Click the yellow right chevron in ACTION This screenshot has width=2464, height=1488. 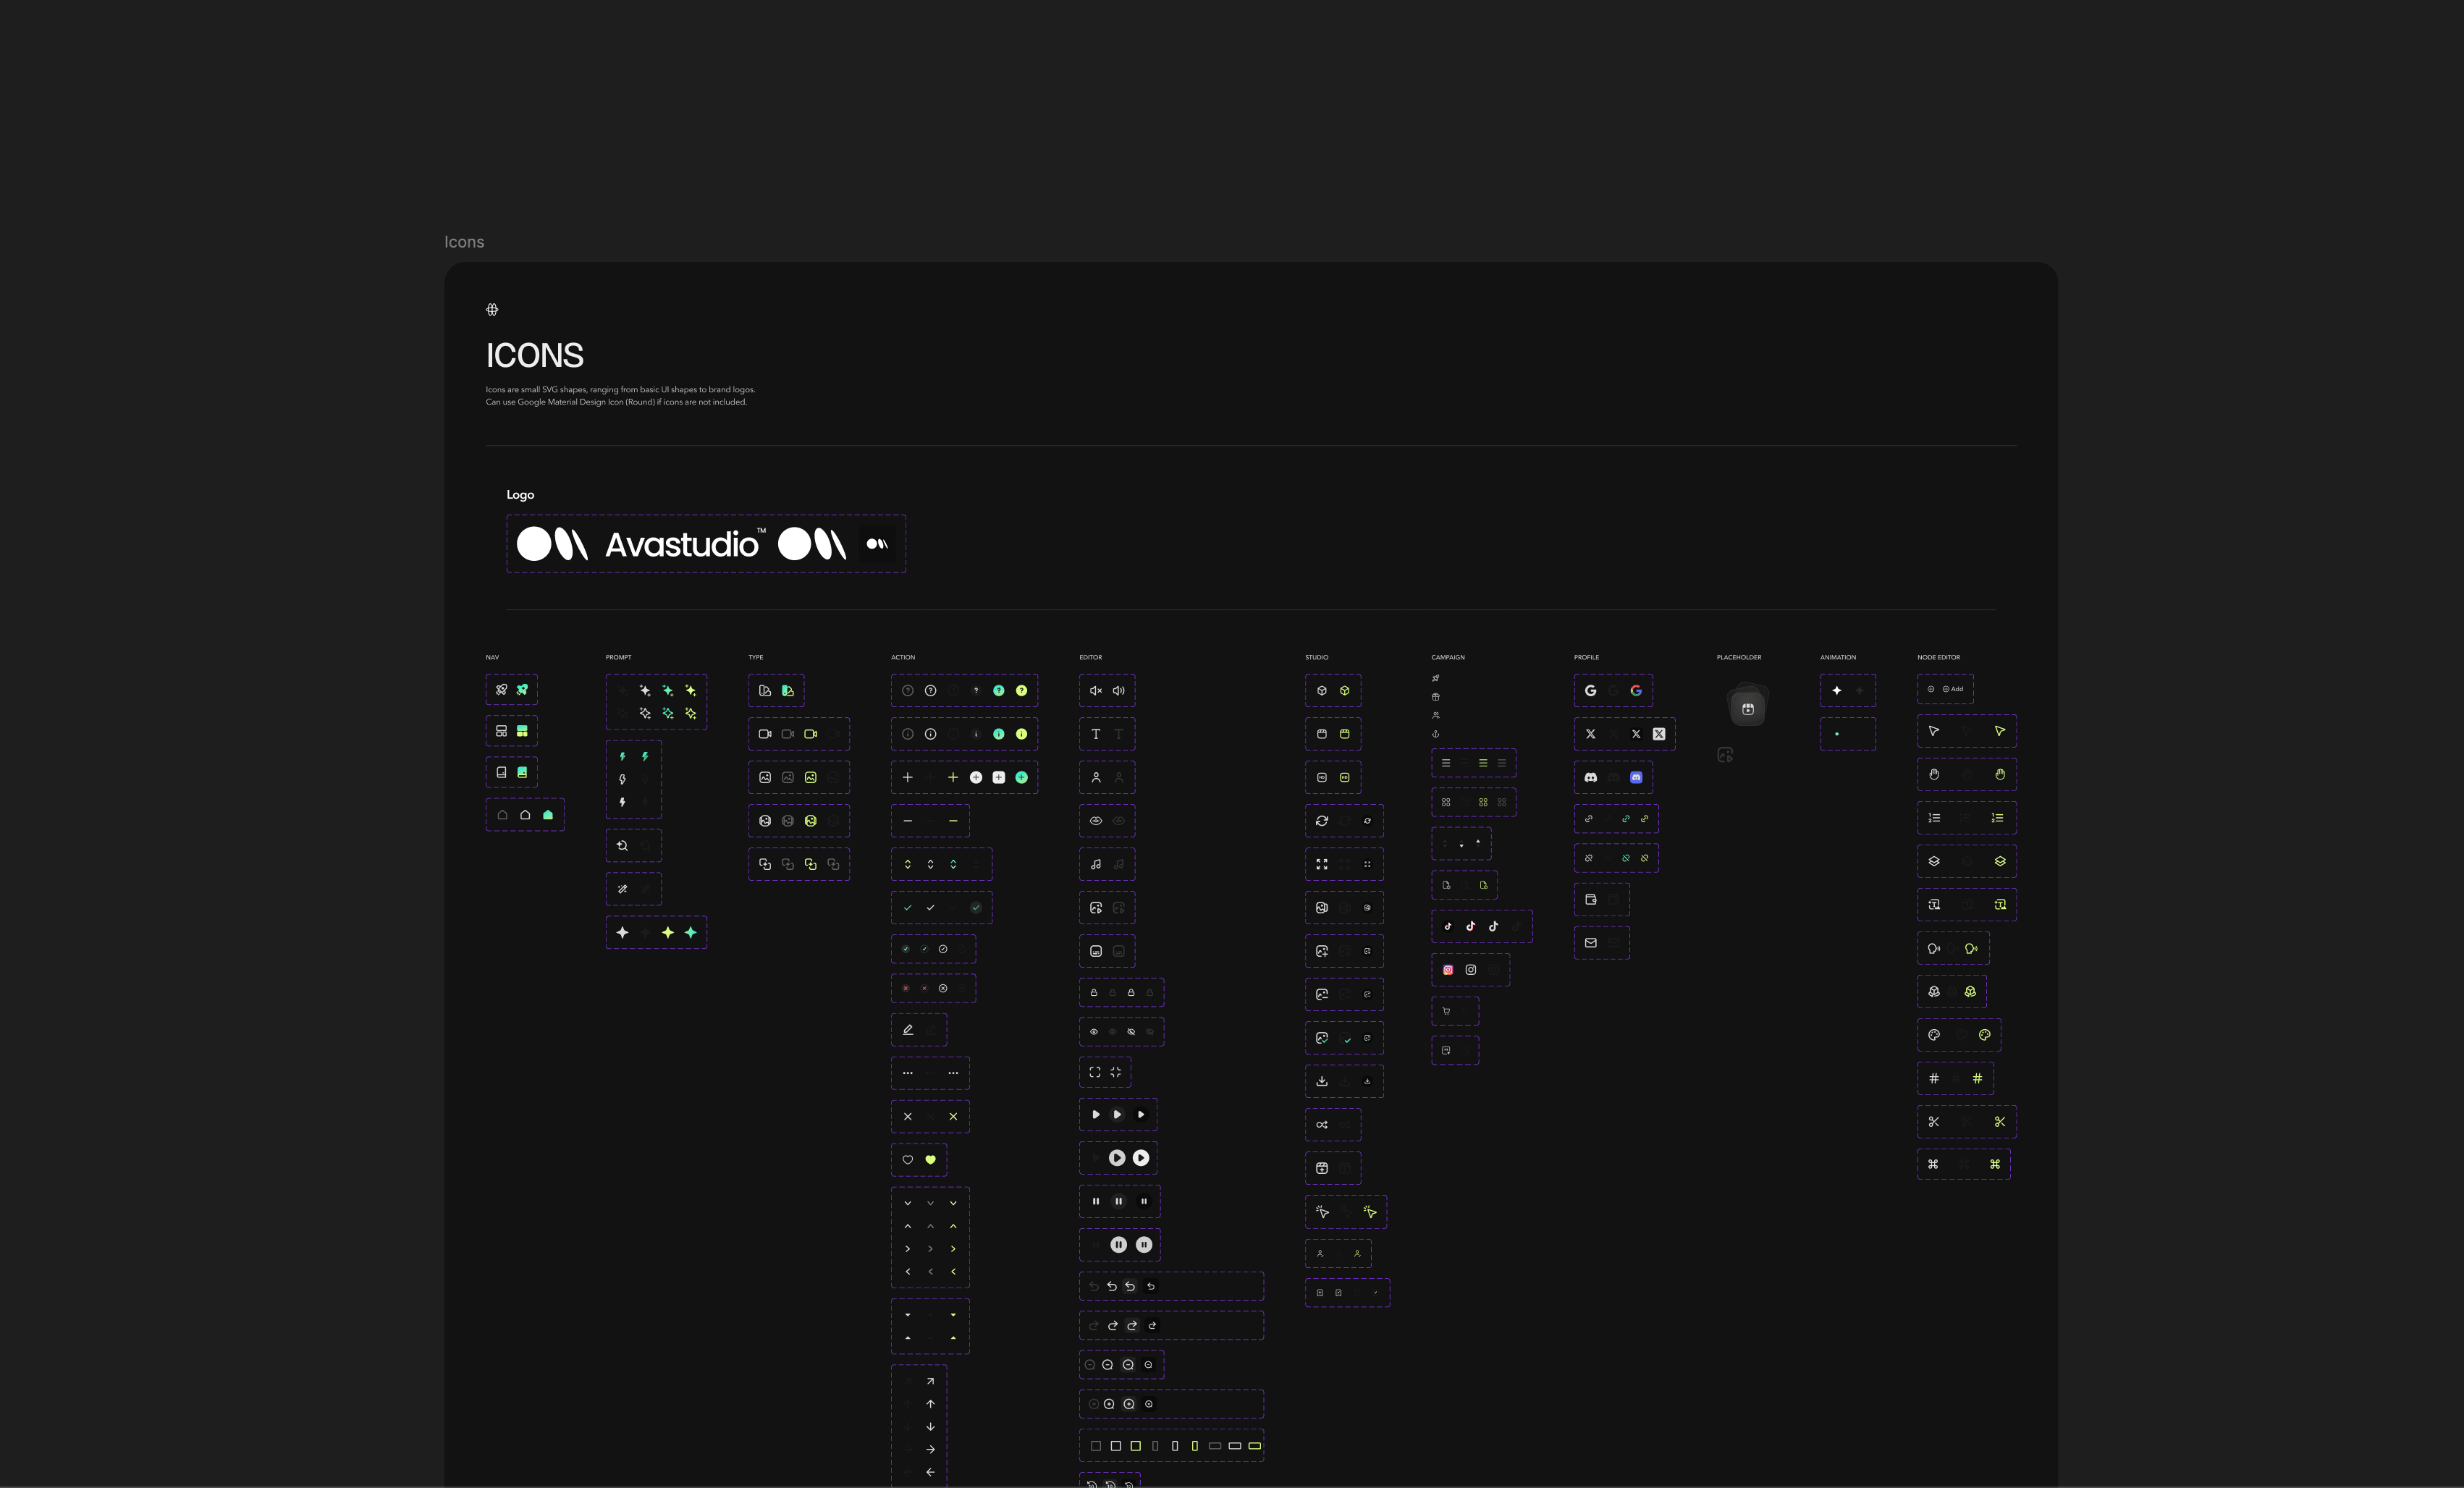953,1249
